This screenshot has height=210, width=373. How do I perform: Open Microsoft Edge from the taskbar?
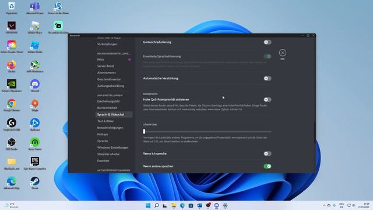tap(182, 205)
